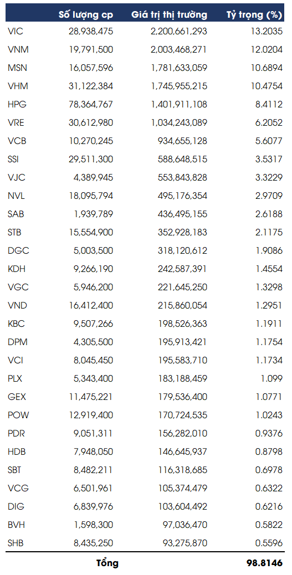Select SSI share count 29,511,300
The width and height of the screenshot is (292, 575).
coord(91,159)
